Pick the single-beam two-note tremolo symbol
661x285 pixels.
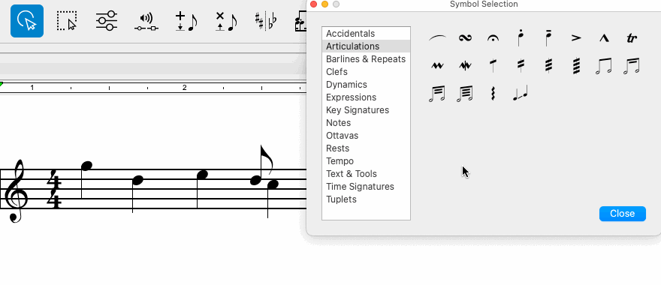tap(604, 67)
